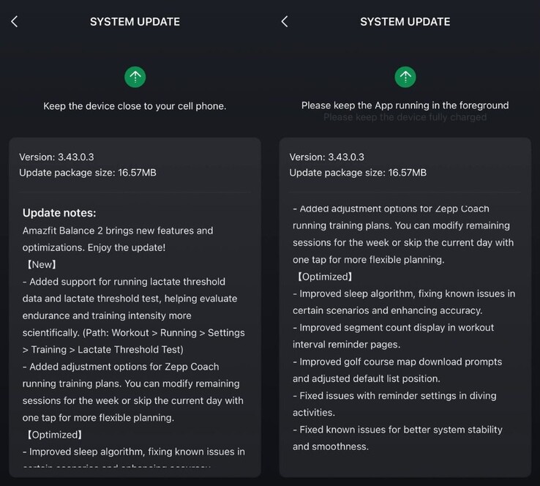
Task: Tap back arrow on the left phone screen
Action: (x=15, y=22)
